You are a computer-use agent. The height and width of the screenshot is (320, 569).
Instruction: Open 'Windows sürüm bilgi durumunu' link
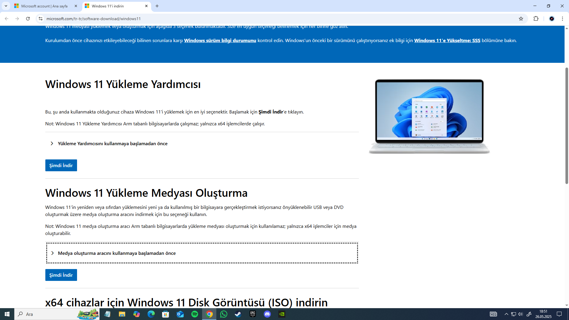(220, 41)
